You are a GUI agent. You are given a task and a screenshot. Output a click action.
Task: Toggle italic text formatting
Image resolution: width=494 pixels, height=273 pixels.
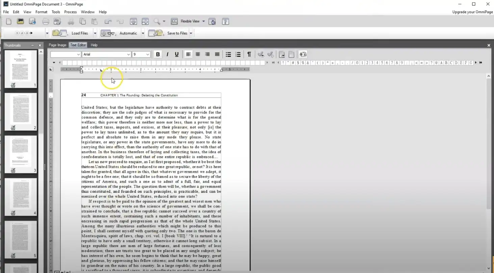click(167, 54)
